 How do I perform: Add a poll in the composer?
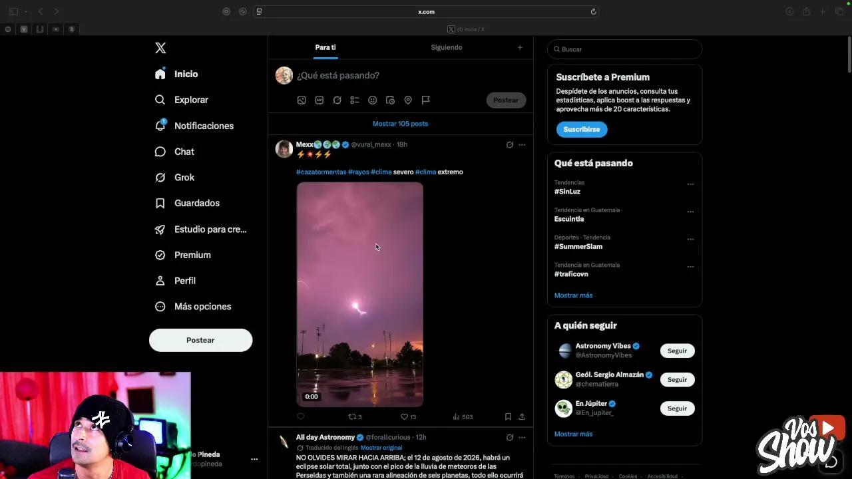tap(355, 100)
